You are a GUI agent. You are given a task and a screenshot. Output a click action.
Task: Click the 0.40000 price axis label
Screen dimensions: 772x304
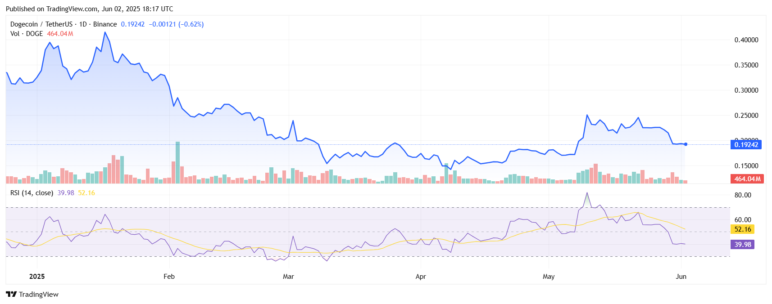coord(746,40)
